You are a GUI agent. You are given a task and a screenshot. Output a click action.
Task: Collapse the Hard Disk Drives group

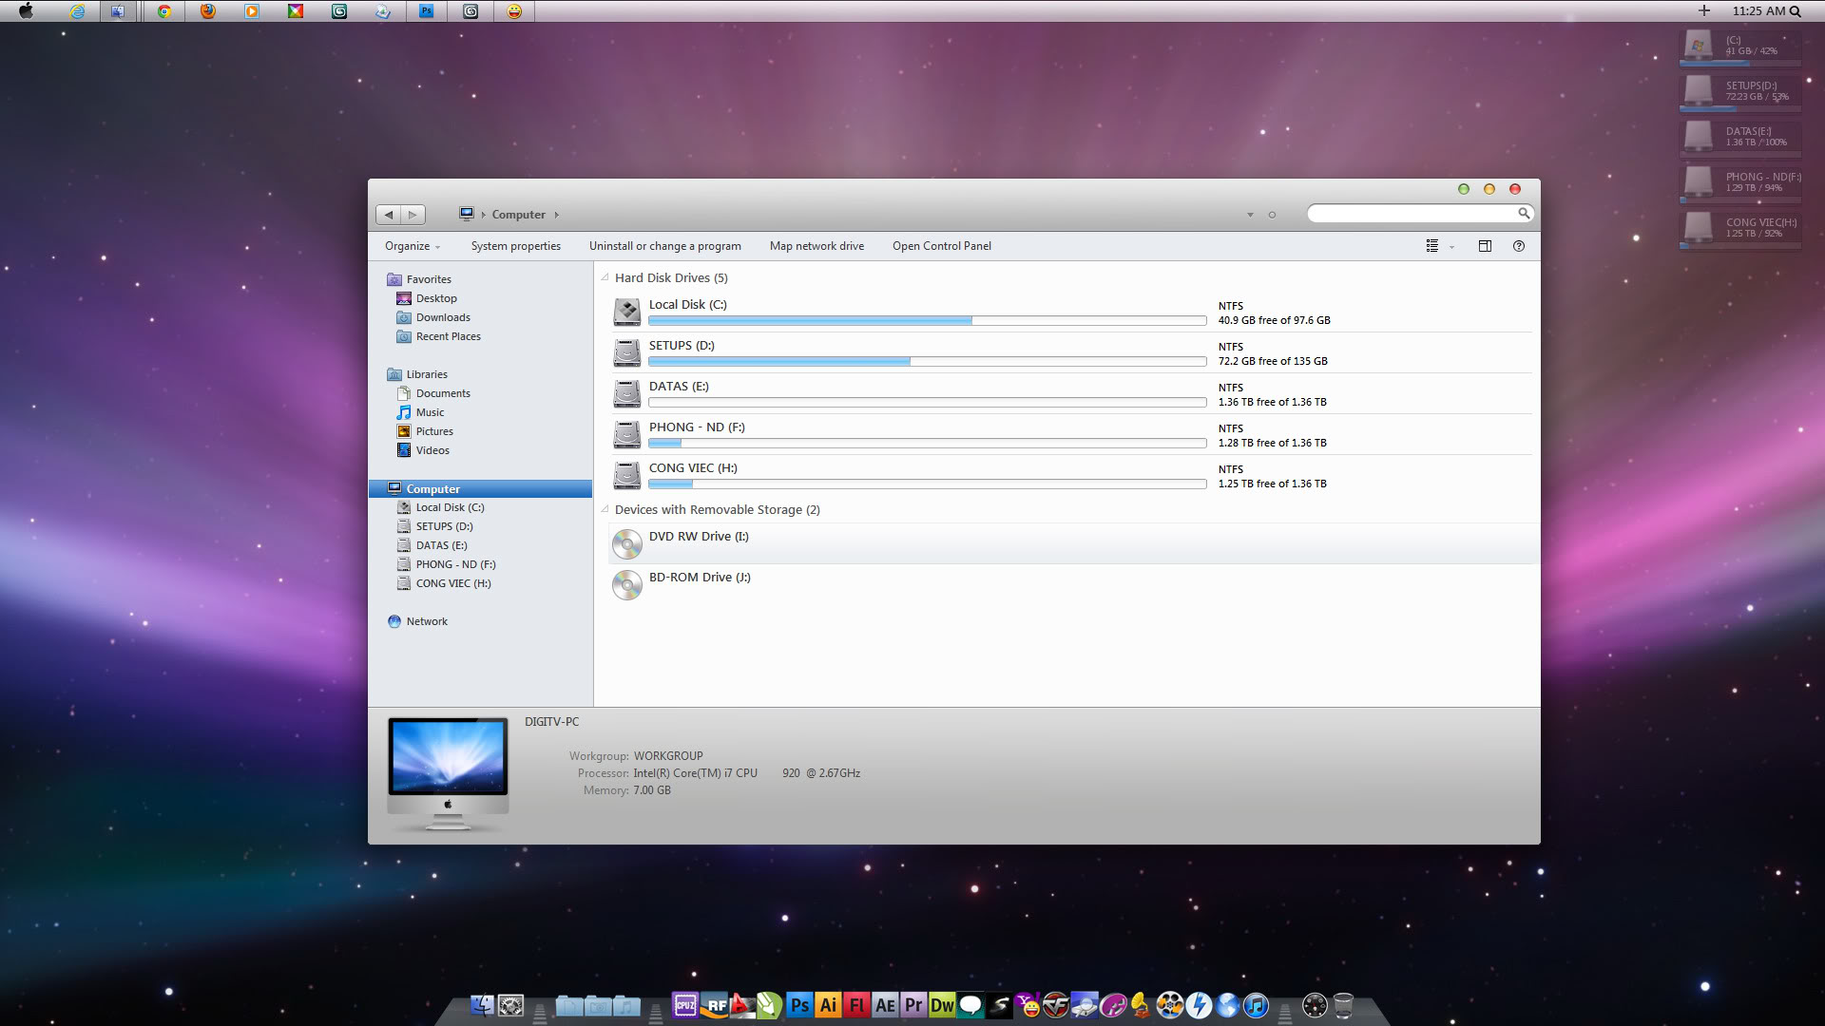(x=605, y=277)
